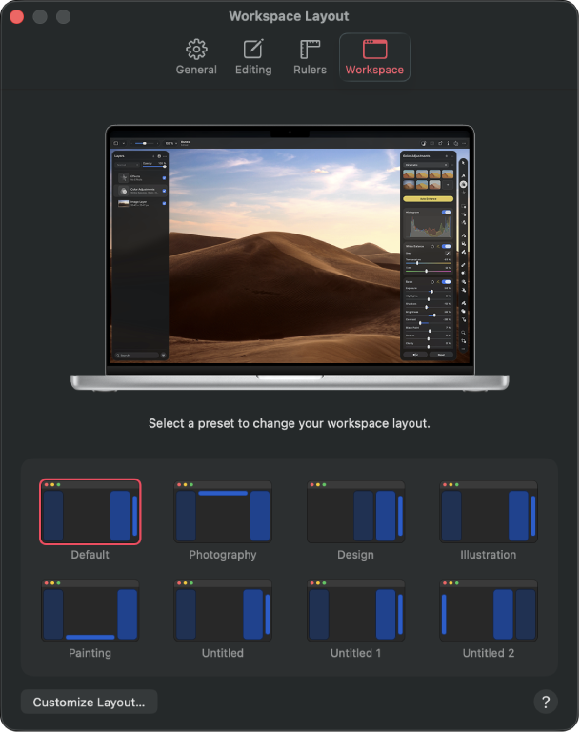The image size is (581, 734).
Task: Click the MacBook workspace preview image
Action: (290, 257)
